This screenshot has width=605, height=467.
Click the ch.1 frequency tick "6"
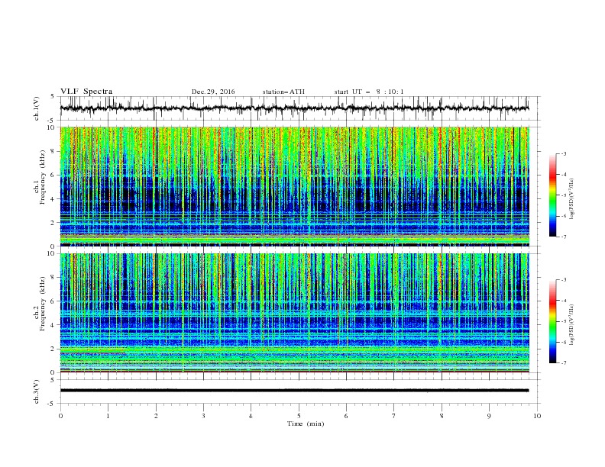click(x=54, y=175)
